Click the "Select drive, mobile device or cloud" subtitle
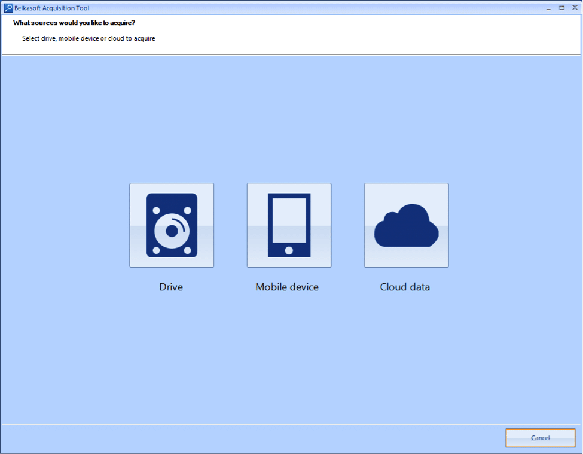Image resolution: width=583 pixels, height=454 pixels. (x=88, y=38)
